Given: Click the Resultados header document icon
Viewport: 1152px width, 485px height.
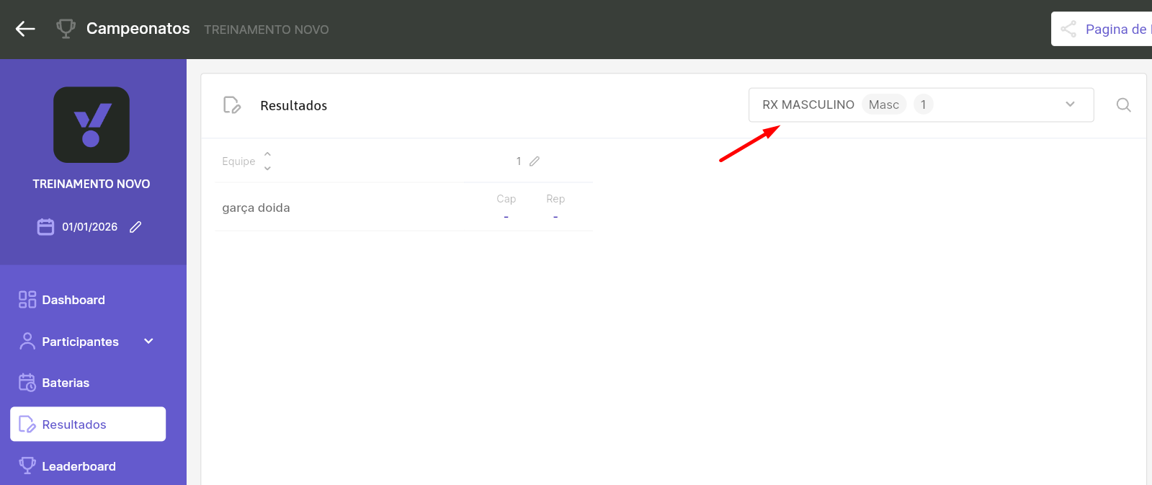Looking at the screenshot, I should click(231, 105).
